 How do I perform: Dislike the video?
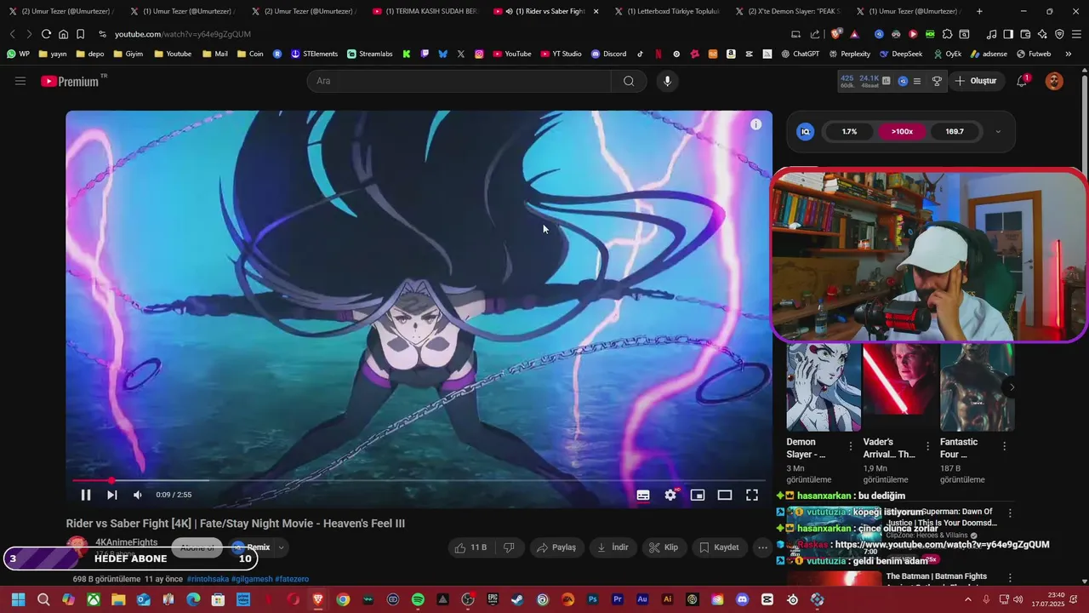(x=509, y=547)
